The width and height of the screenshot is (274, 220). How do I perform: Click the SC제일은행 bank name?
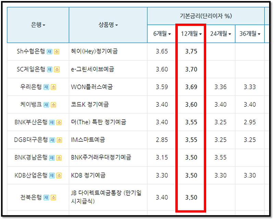pos(31,69)
